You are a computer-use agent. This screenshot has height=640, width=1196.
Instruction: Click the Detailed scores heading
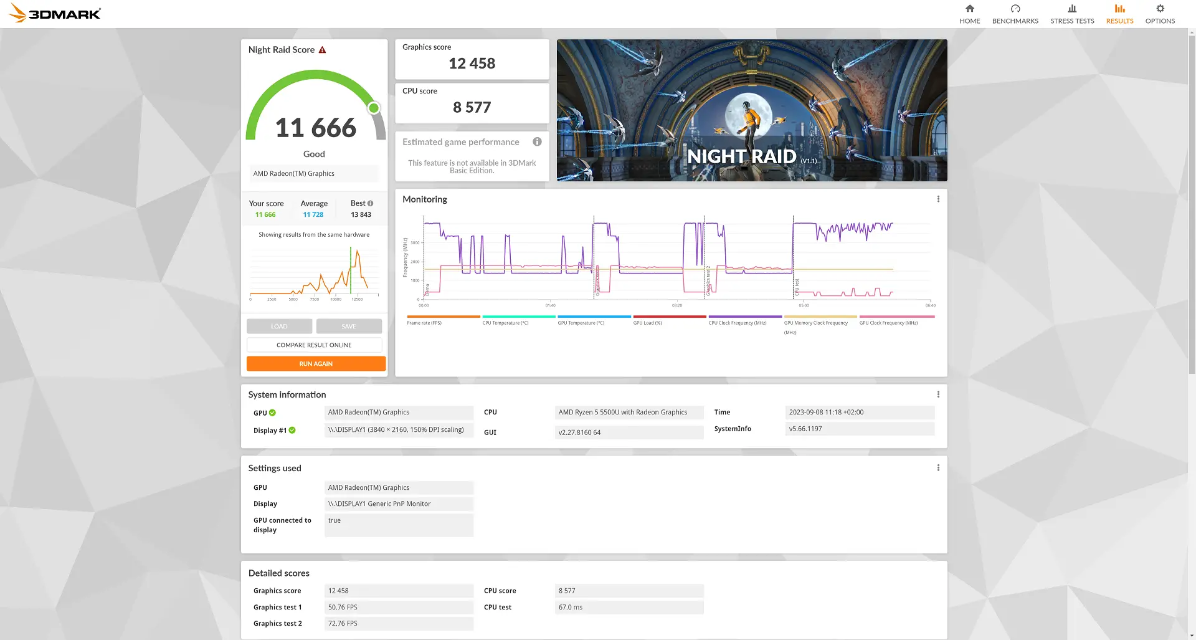[x=278, y=573]
